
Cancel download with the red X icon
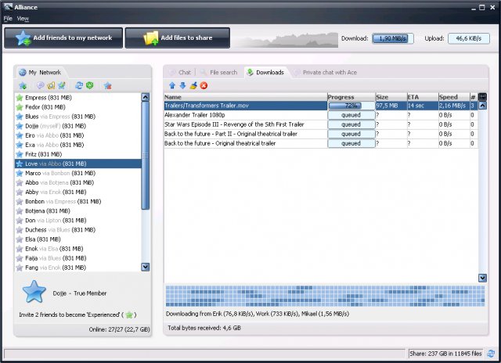coord(204,85)
